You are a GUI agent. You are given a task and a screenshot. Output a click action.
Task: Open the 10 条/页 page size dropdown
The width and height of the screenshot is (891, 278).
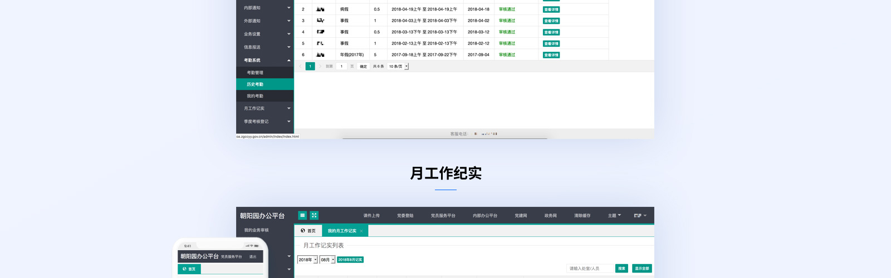pos(399,66)
